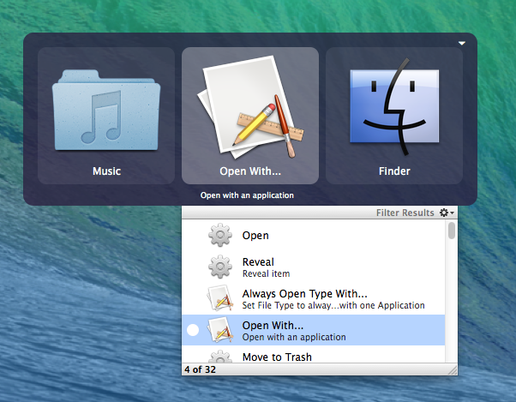Click the resize grip at list bottom corner
This screenshot has height=402, width=516.
pos(453,369)
